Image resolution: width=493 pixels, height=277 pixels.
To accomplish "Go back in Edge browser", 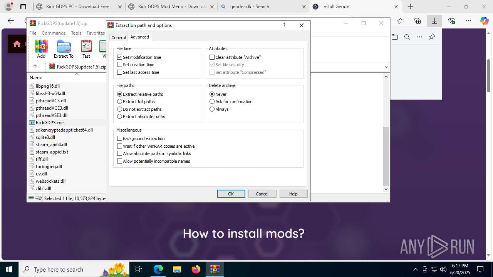I will click(11, 21).
